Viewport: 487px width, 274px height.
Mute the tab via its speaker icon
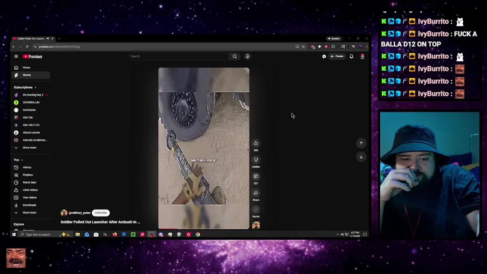(x=48, y=38)
